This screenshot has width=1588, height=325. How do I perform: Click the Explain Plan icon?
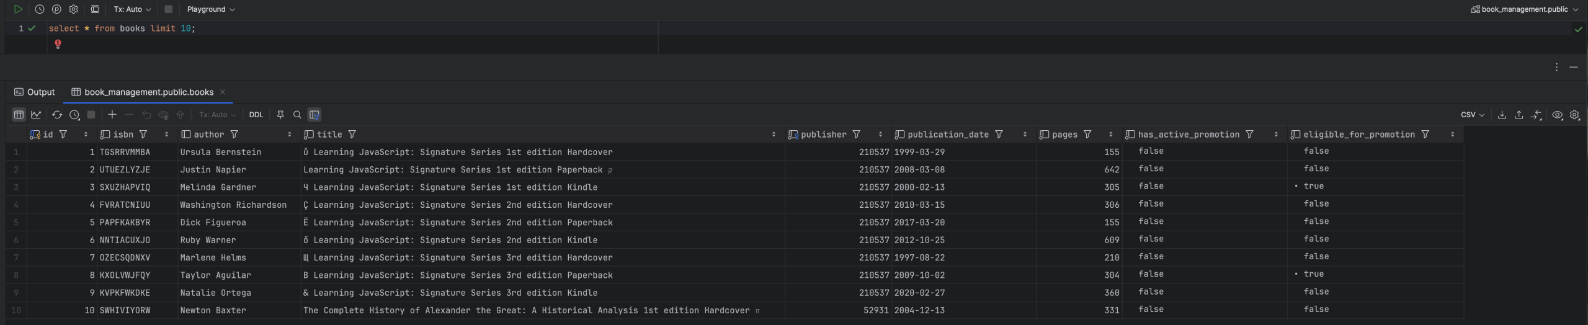pyautogui.click(x=56, y=9)
